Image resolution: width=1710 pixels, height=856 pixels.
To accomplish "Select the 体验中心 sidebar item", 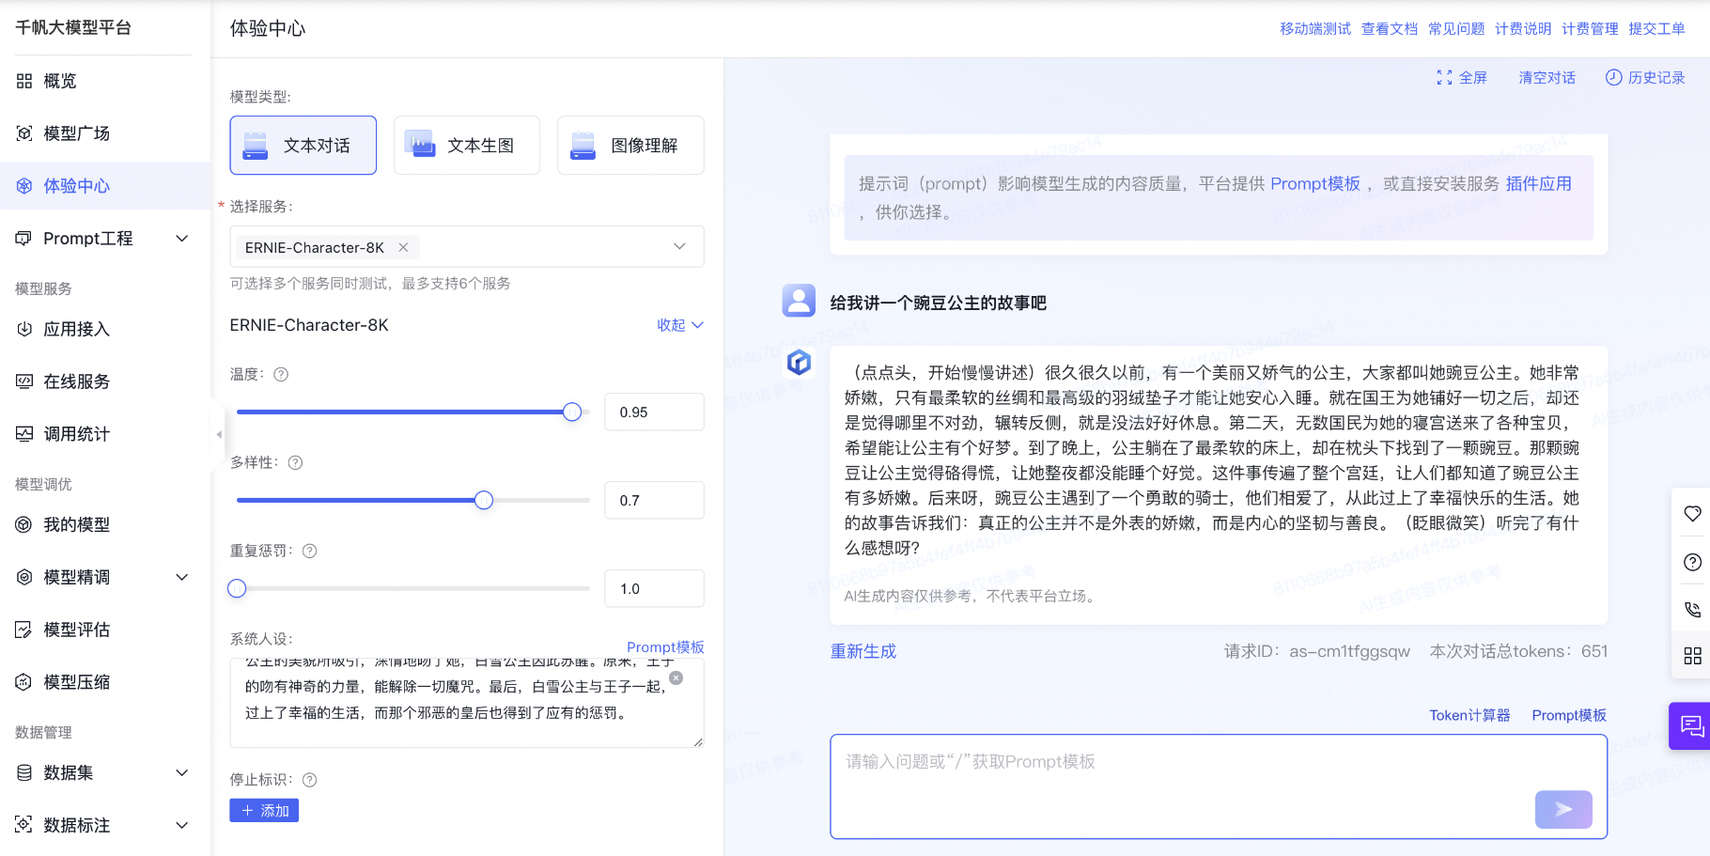I will coord(105,186).
